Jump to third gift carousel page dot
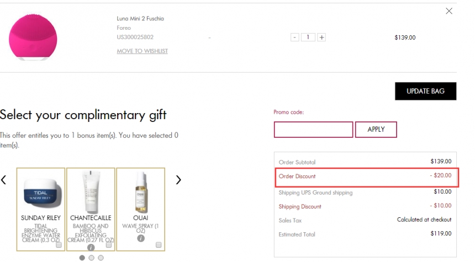 [x=100, y=258]
